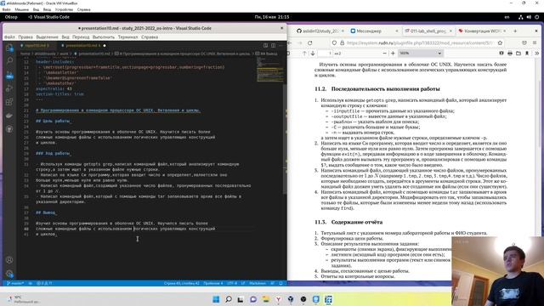Click the more editor actions ellipsis
Screen dimensions: 544x306
pos(280,45)
